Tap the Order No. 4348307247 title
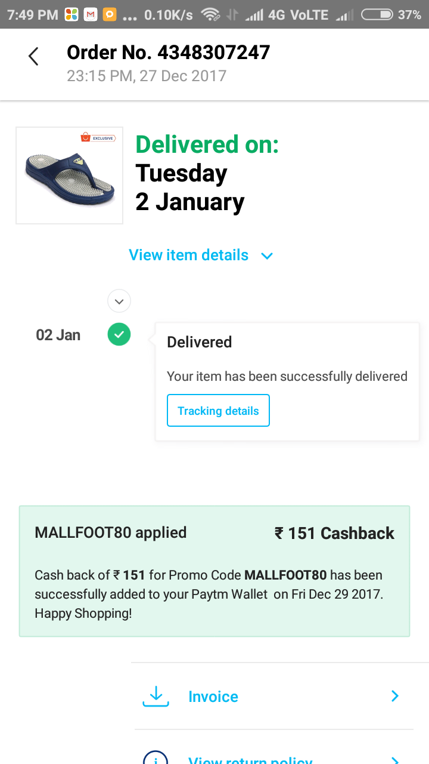The image size is (429, 764). (x=169, y=53)
